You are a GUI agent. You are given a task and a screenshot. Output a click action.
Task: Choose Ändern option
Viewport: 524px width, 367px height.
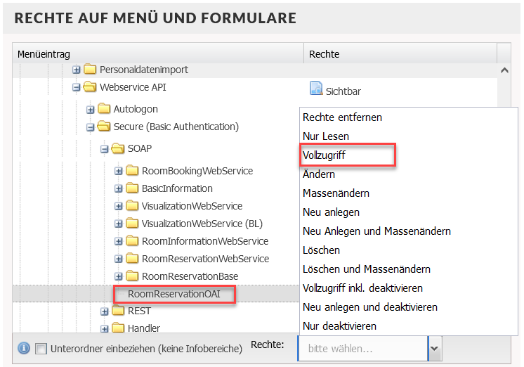click(408, 174)
